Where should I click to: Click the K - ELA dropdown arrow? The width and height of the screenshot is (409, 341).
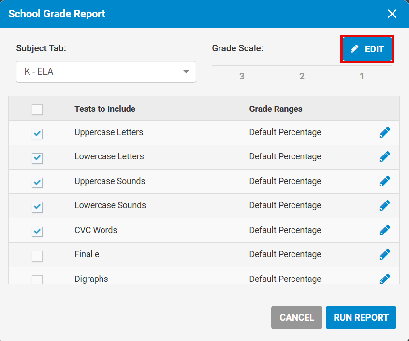point(186,71)
